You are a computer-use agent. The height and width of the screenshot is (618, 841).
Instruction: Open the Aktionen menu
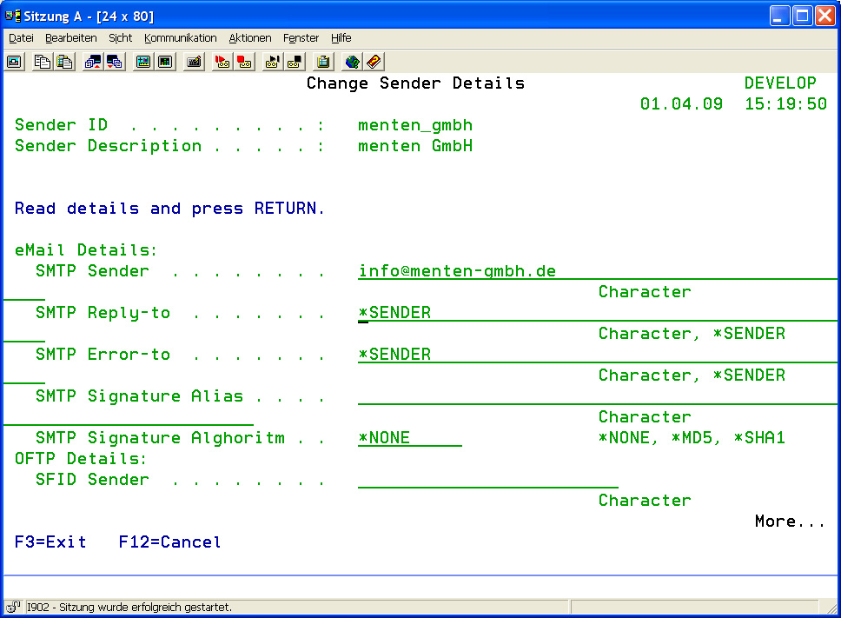click(x=250, y=38)
